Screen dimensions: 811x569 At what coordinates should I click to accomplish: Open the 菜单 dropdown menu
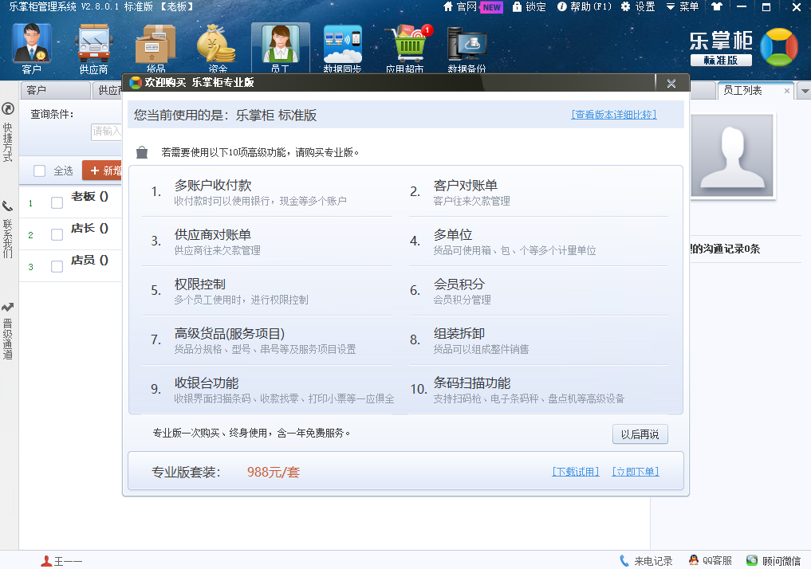tap(682, 6)
